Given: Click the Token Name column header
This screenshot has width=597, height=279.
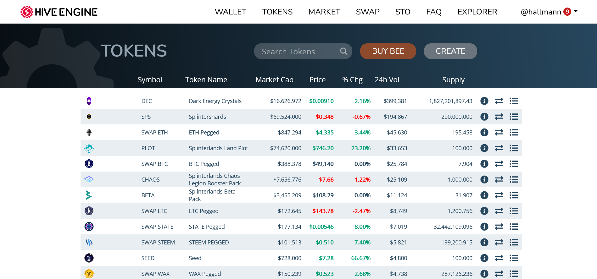Looking at the screenshot, I should (x=206, y=80).
